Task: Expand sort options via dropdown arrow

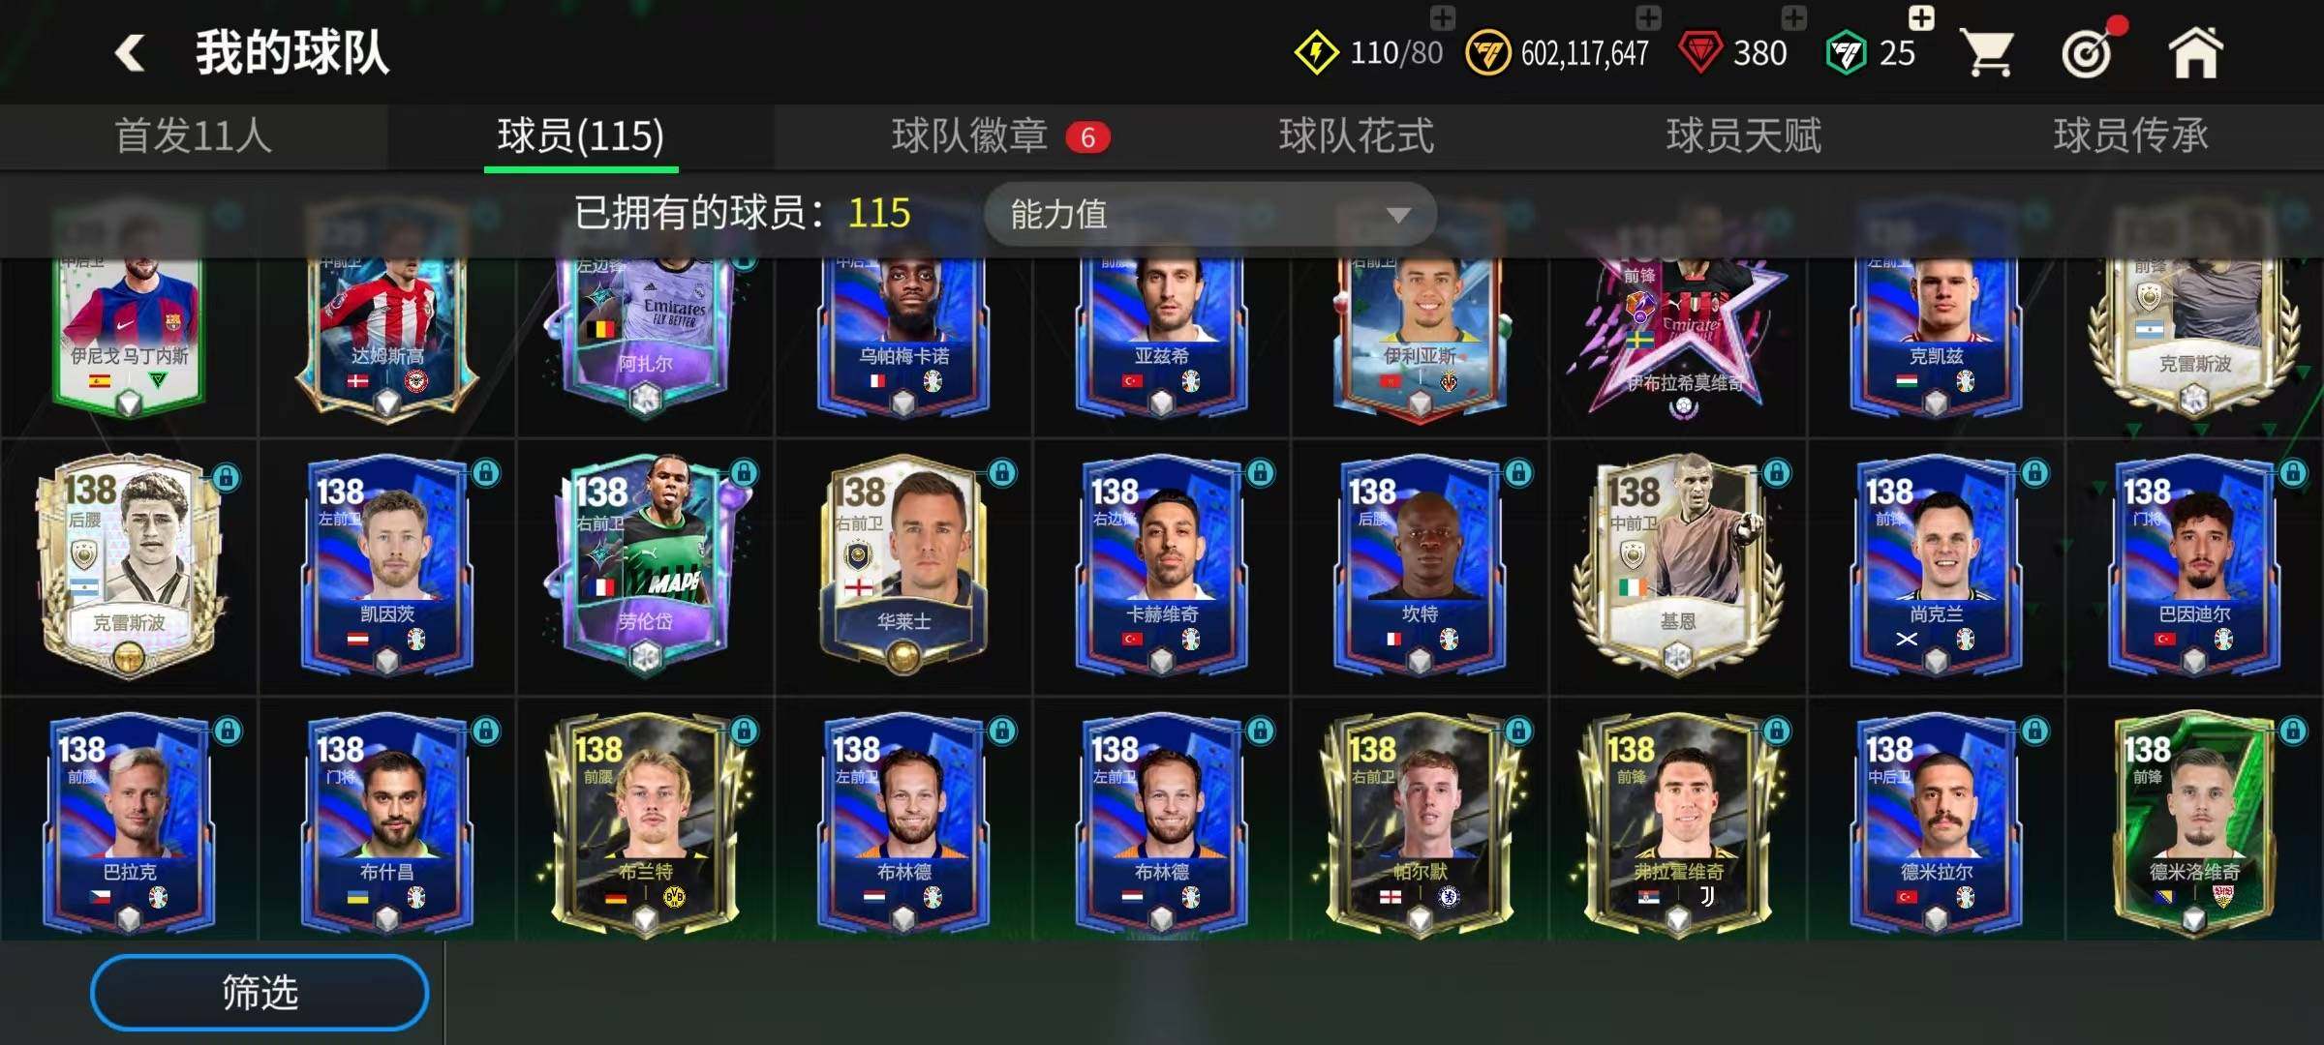Action: click(1397, 215)
